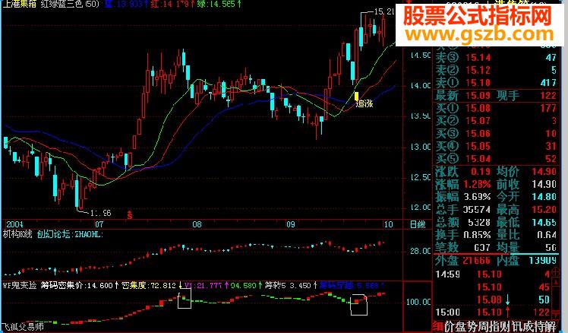Click the red S marker on the time axis
The width and height of the screenshot is (568, 333).
(130, 215)
